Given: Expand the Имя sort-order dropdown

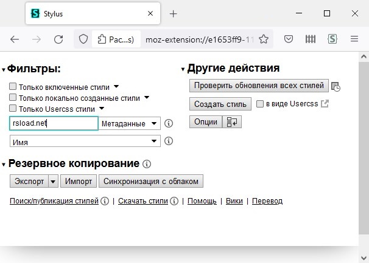Looking at the screenshot, I should click(x=85, y=142).
